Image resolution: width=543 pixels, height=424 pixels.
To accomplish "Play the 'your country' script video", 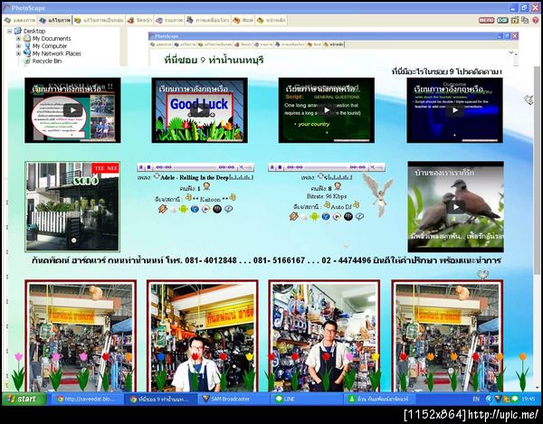I will (x=327, y=110).
